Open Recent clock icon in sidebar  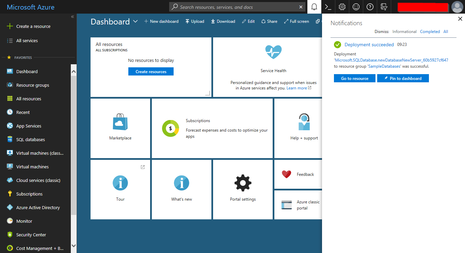coord(10,112)
